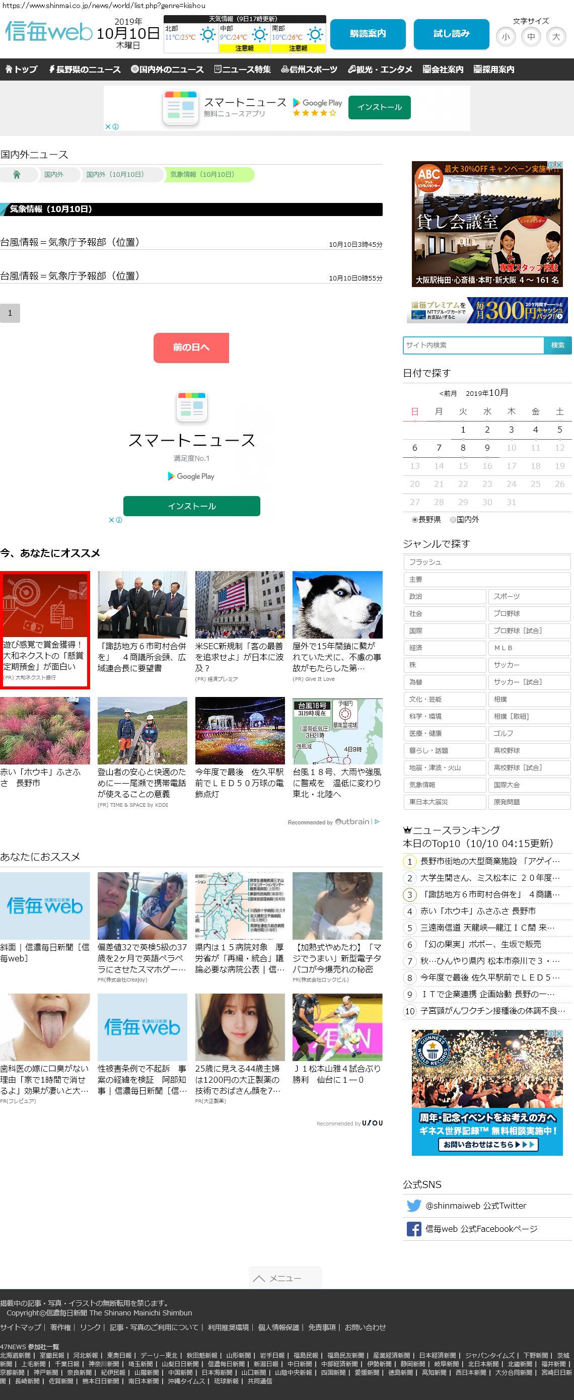Go to previous month with <前月
Viewport: 574px width, 1400px height.
click(448, 393)
